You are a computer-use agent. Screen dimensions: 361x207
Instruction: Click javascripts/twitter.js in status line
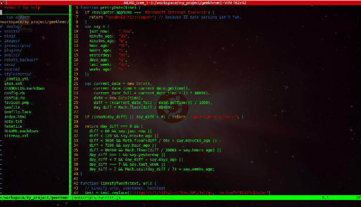point(96,198)
